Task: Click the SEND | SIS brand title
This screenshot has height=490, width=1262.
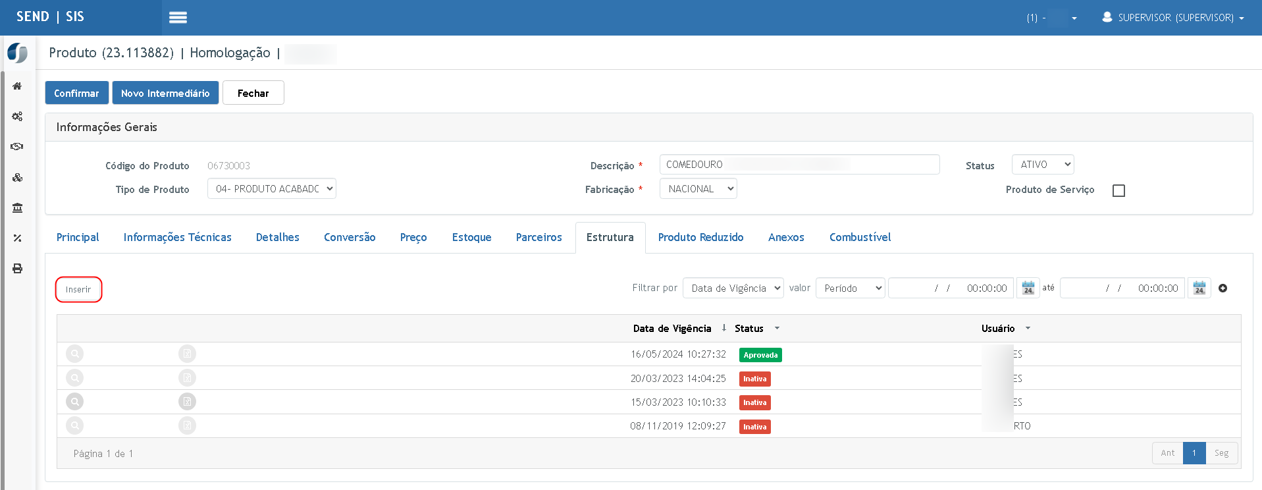Action: click(x=50, y=16)
